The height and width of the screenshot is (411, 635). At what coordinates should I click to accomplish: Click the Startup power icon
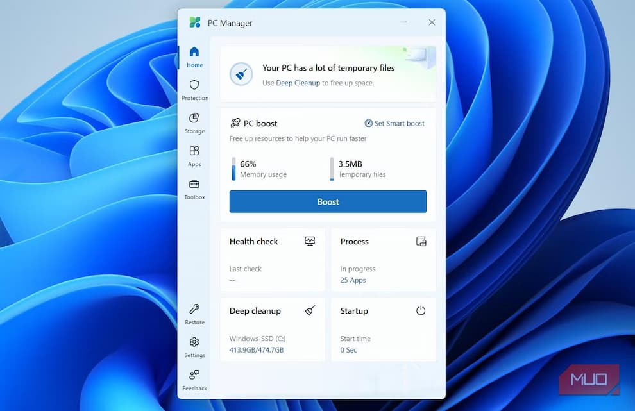[421, 311]
